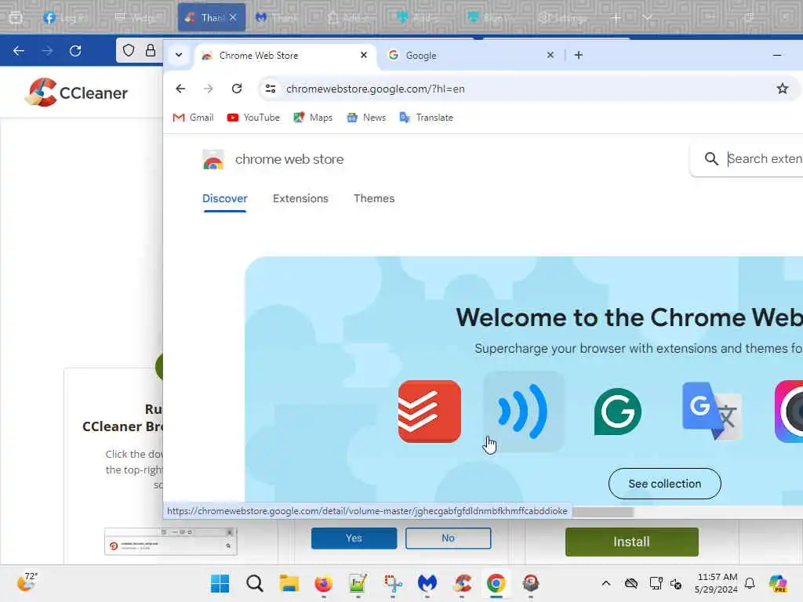Open the Translate bookmark
803x602 pixels.
[426, 118]
